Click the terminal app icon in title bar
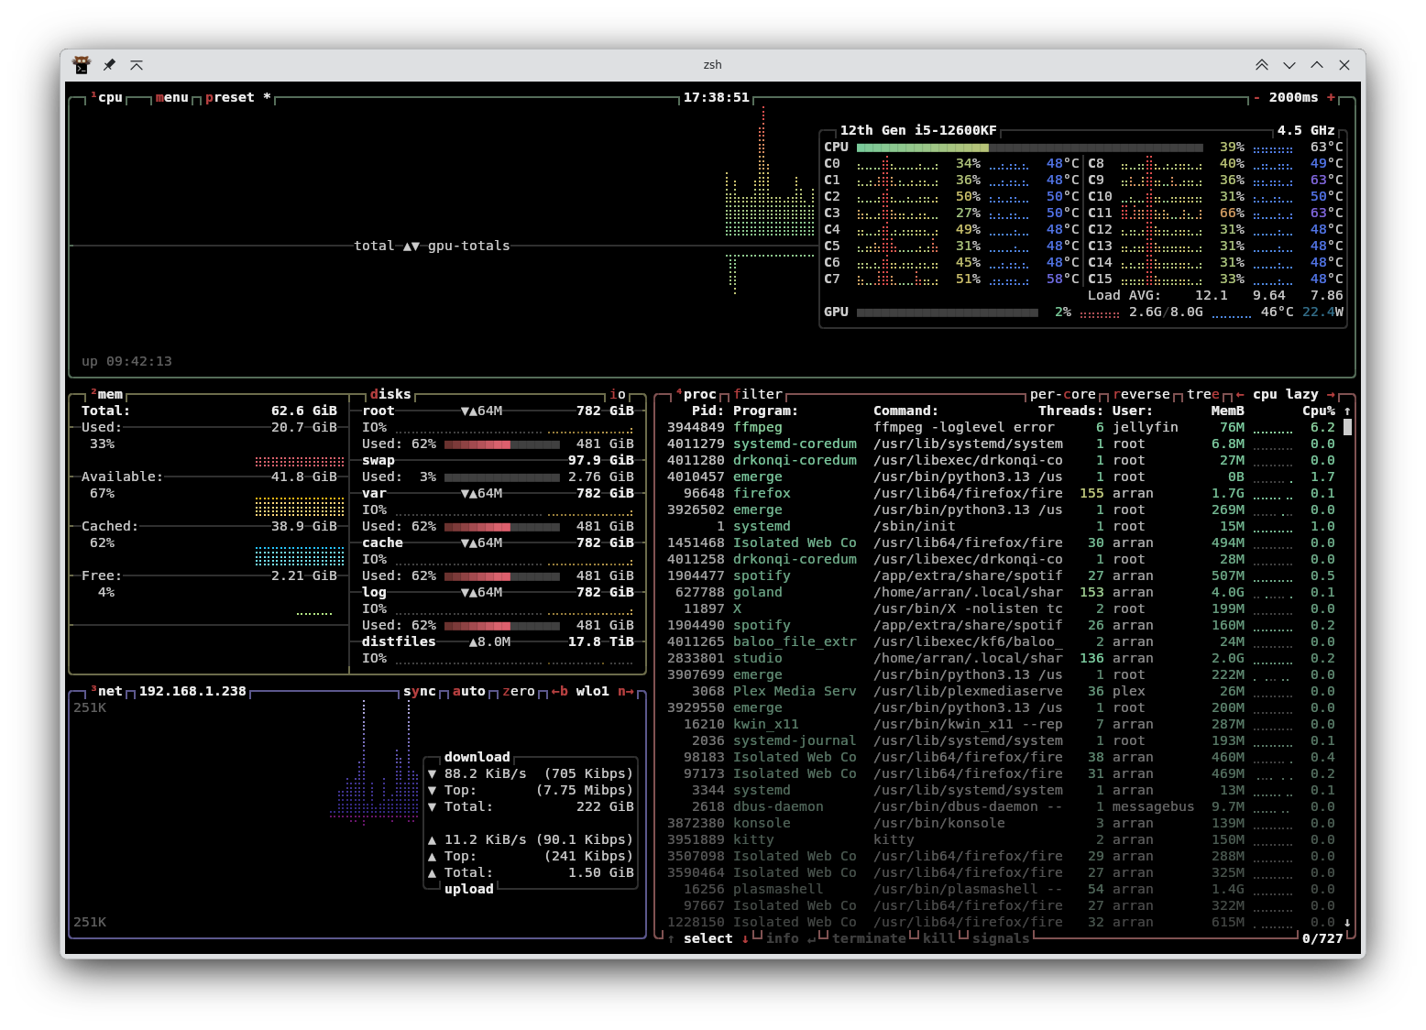This screenshot has height=1030, width=1426. (82, 65)
